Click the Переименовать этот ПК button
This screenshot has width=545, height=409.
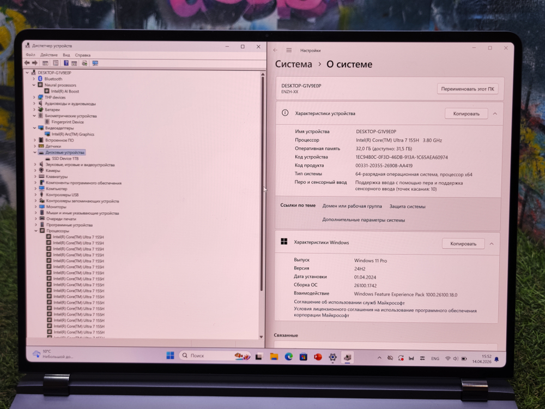pyautogui.click(x=467, y=89)
